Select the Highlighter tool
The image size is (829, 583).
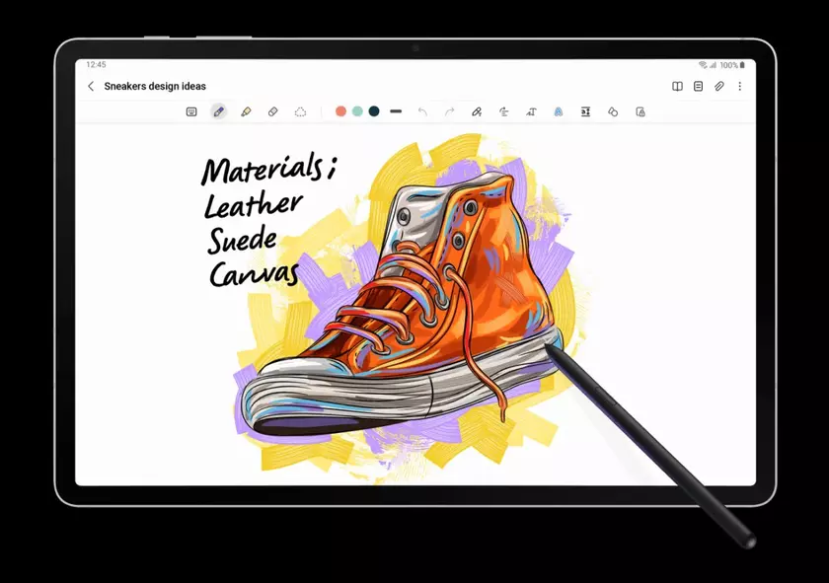[x=246, y=111]
